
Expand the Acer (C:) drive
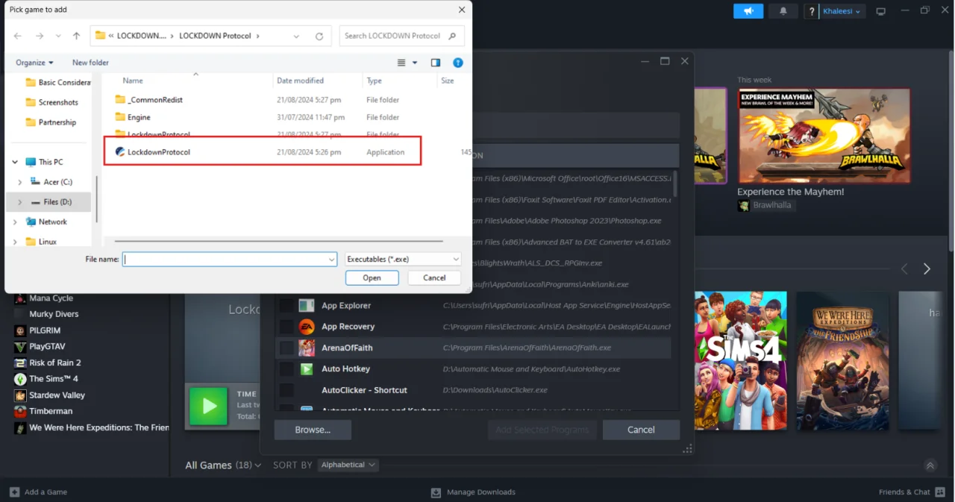[x=20, y=182]
